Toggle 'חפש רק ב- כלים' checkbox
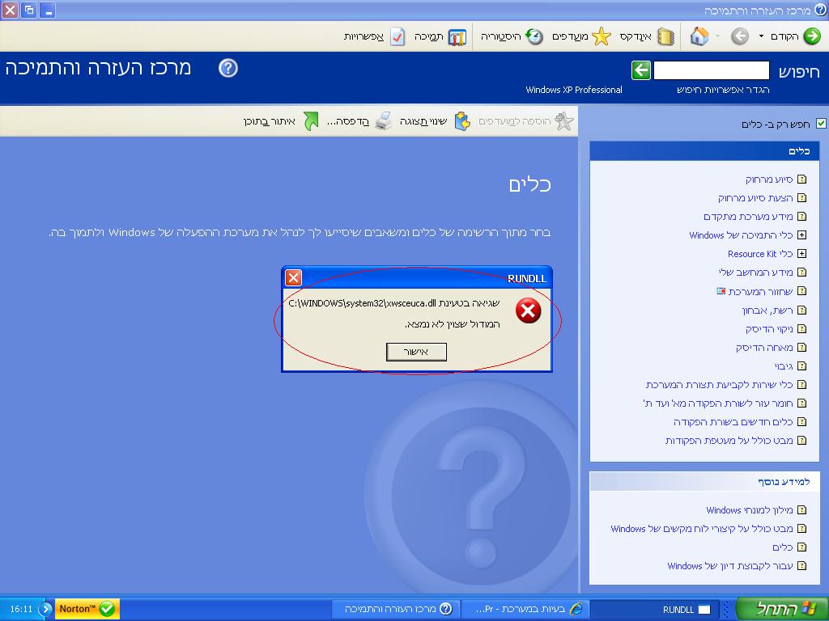Viewport: 829px width, 621px height. pyautogui.click(x=821, y=124)
